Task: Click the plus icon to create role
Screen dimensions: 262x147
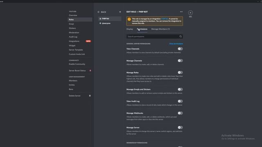Action: [x=120, y=12]
